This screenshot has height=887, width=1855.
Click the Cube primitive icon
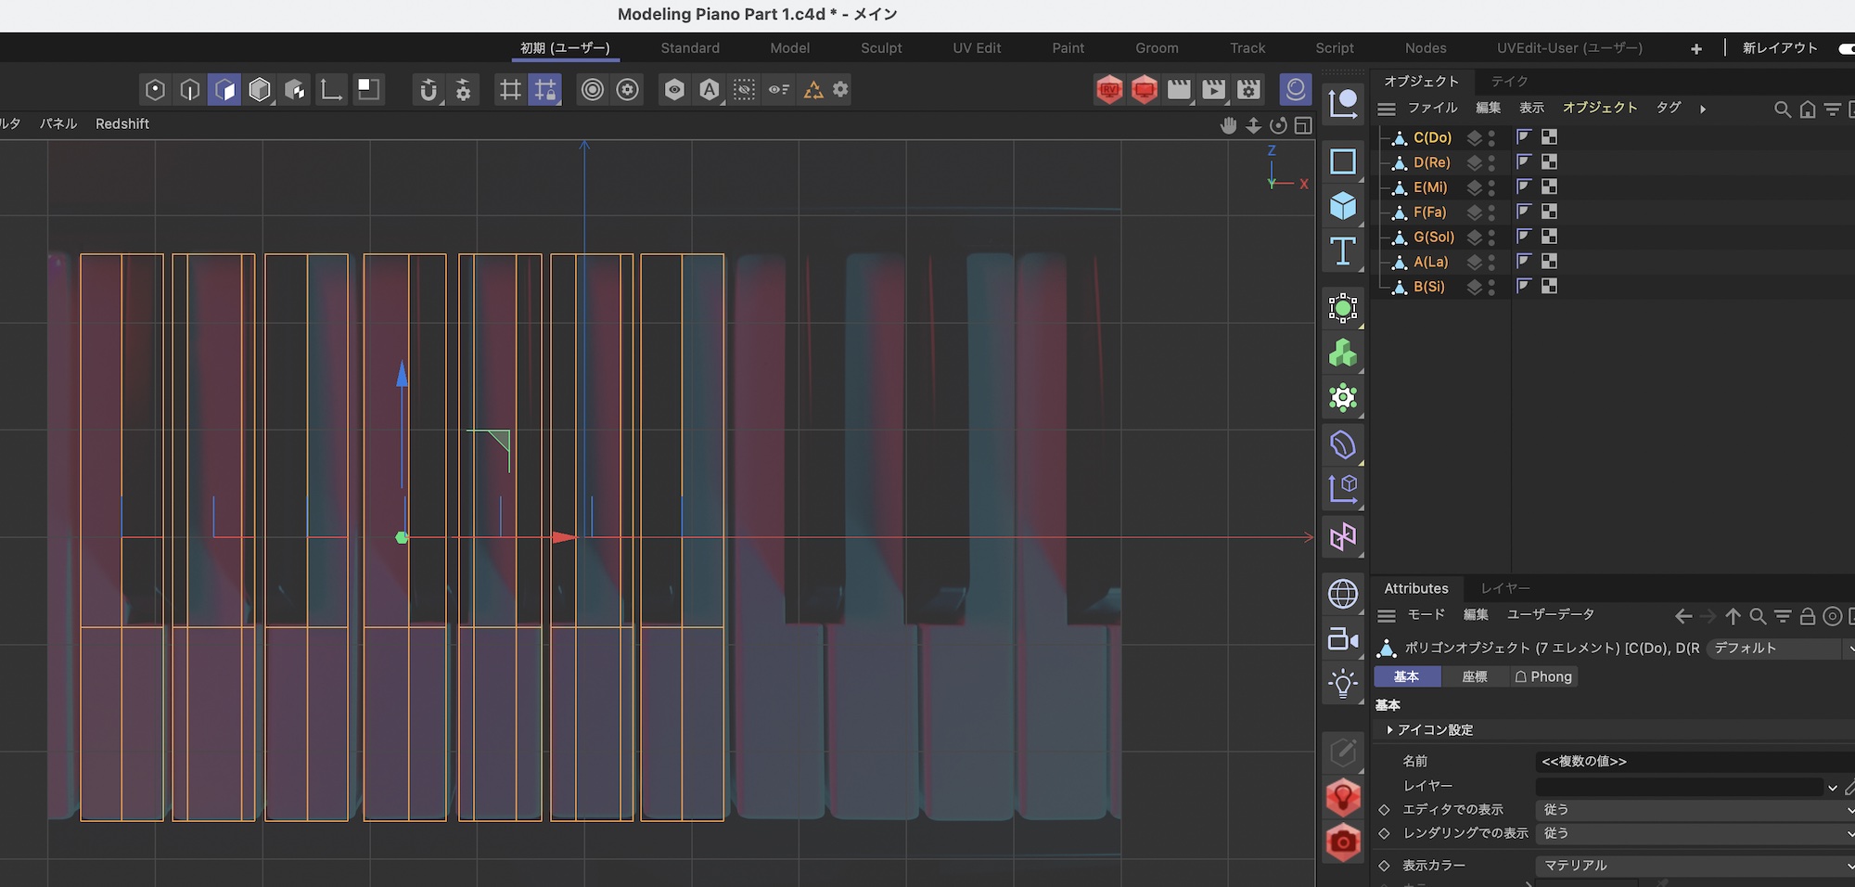coord(1342,206)
